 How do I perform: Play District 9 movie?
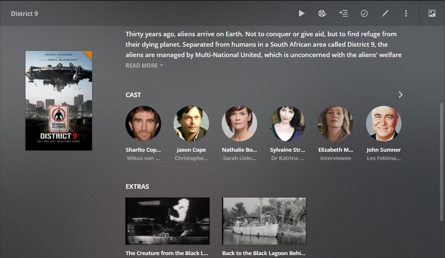(x=301, y=13)
